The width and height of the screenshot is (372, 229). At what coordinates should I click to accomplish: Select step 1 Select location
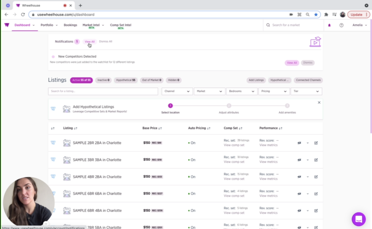tap(170, 109)
